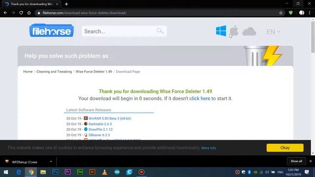Open a new browser tab
This screenshot has height=177, width=315.
(66, 4)
